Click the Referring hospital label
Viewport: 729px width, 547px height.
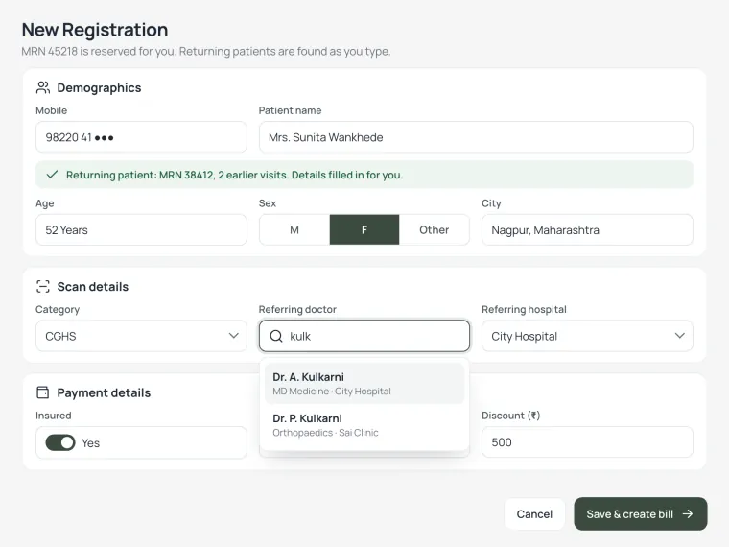pos(524,309)
